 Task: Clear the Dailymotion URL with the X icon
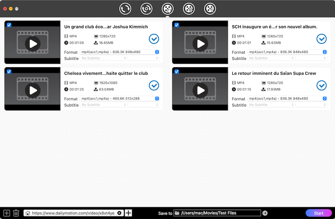tap(119, 213)
